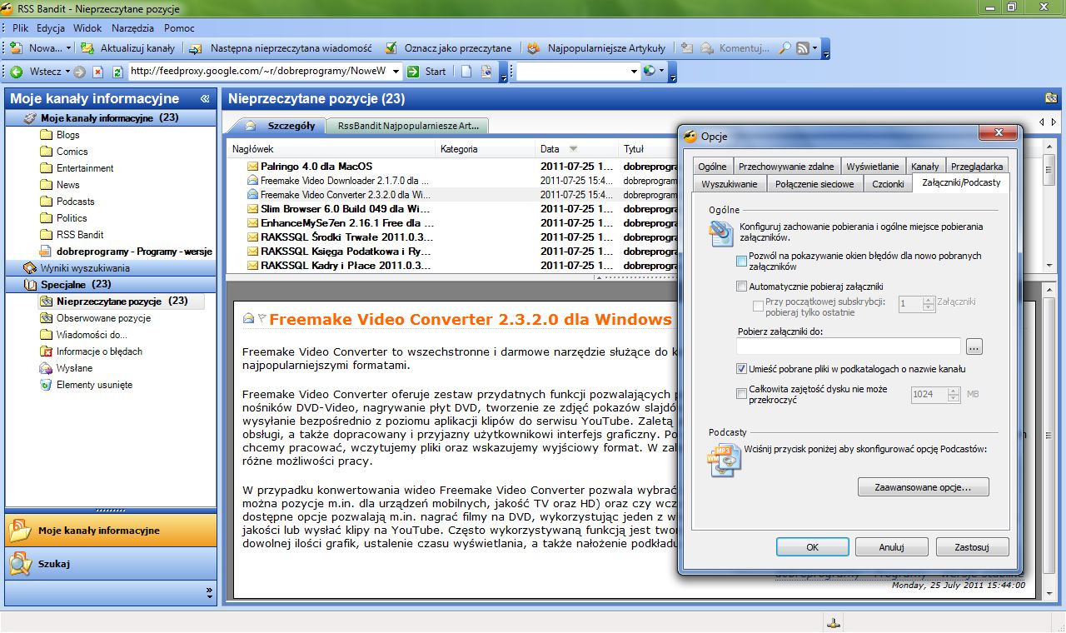The image size is (1066, 633).
Task: Open Najpopularniejsze Artykuły toolbar icon
Action: [533, 48]
